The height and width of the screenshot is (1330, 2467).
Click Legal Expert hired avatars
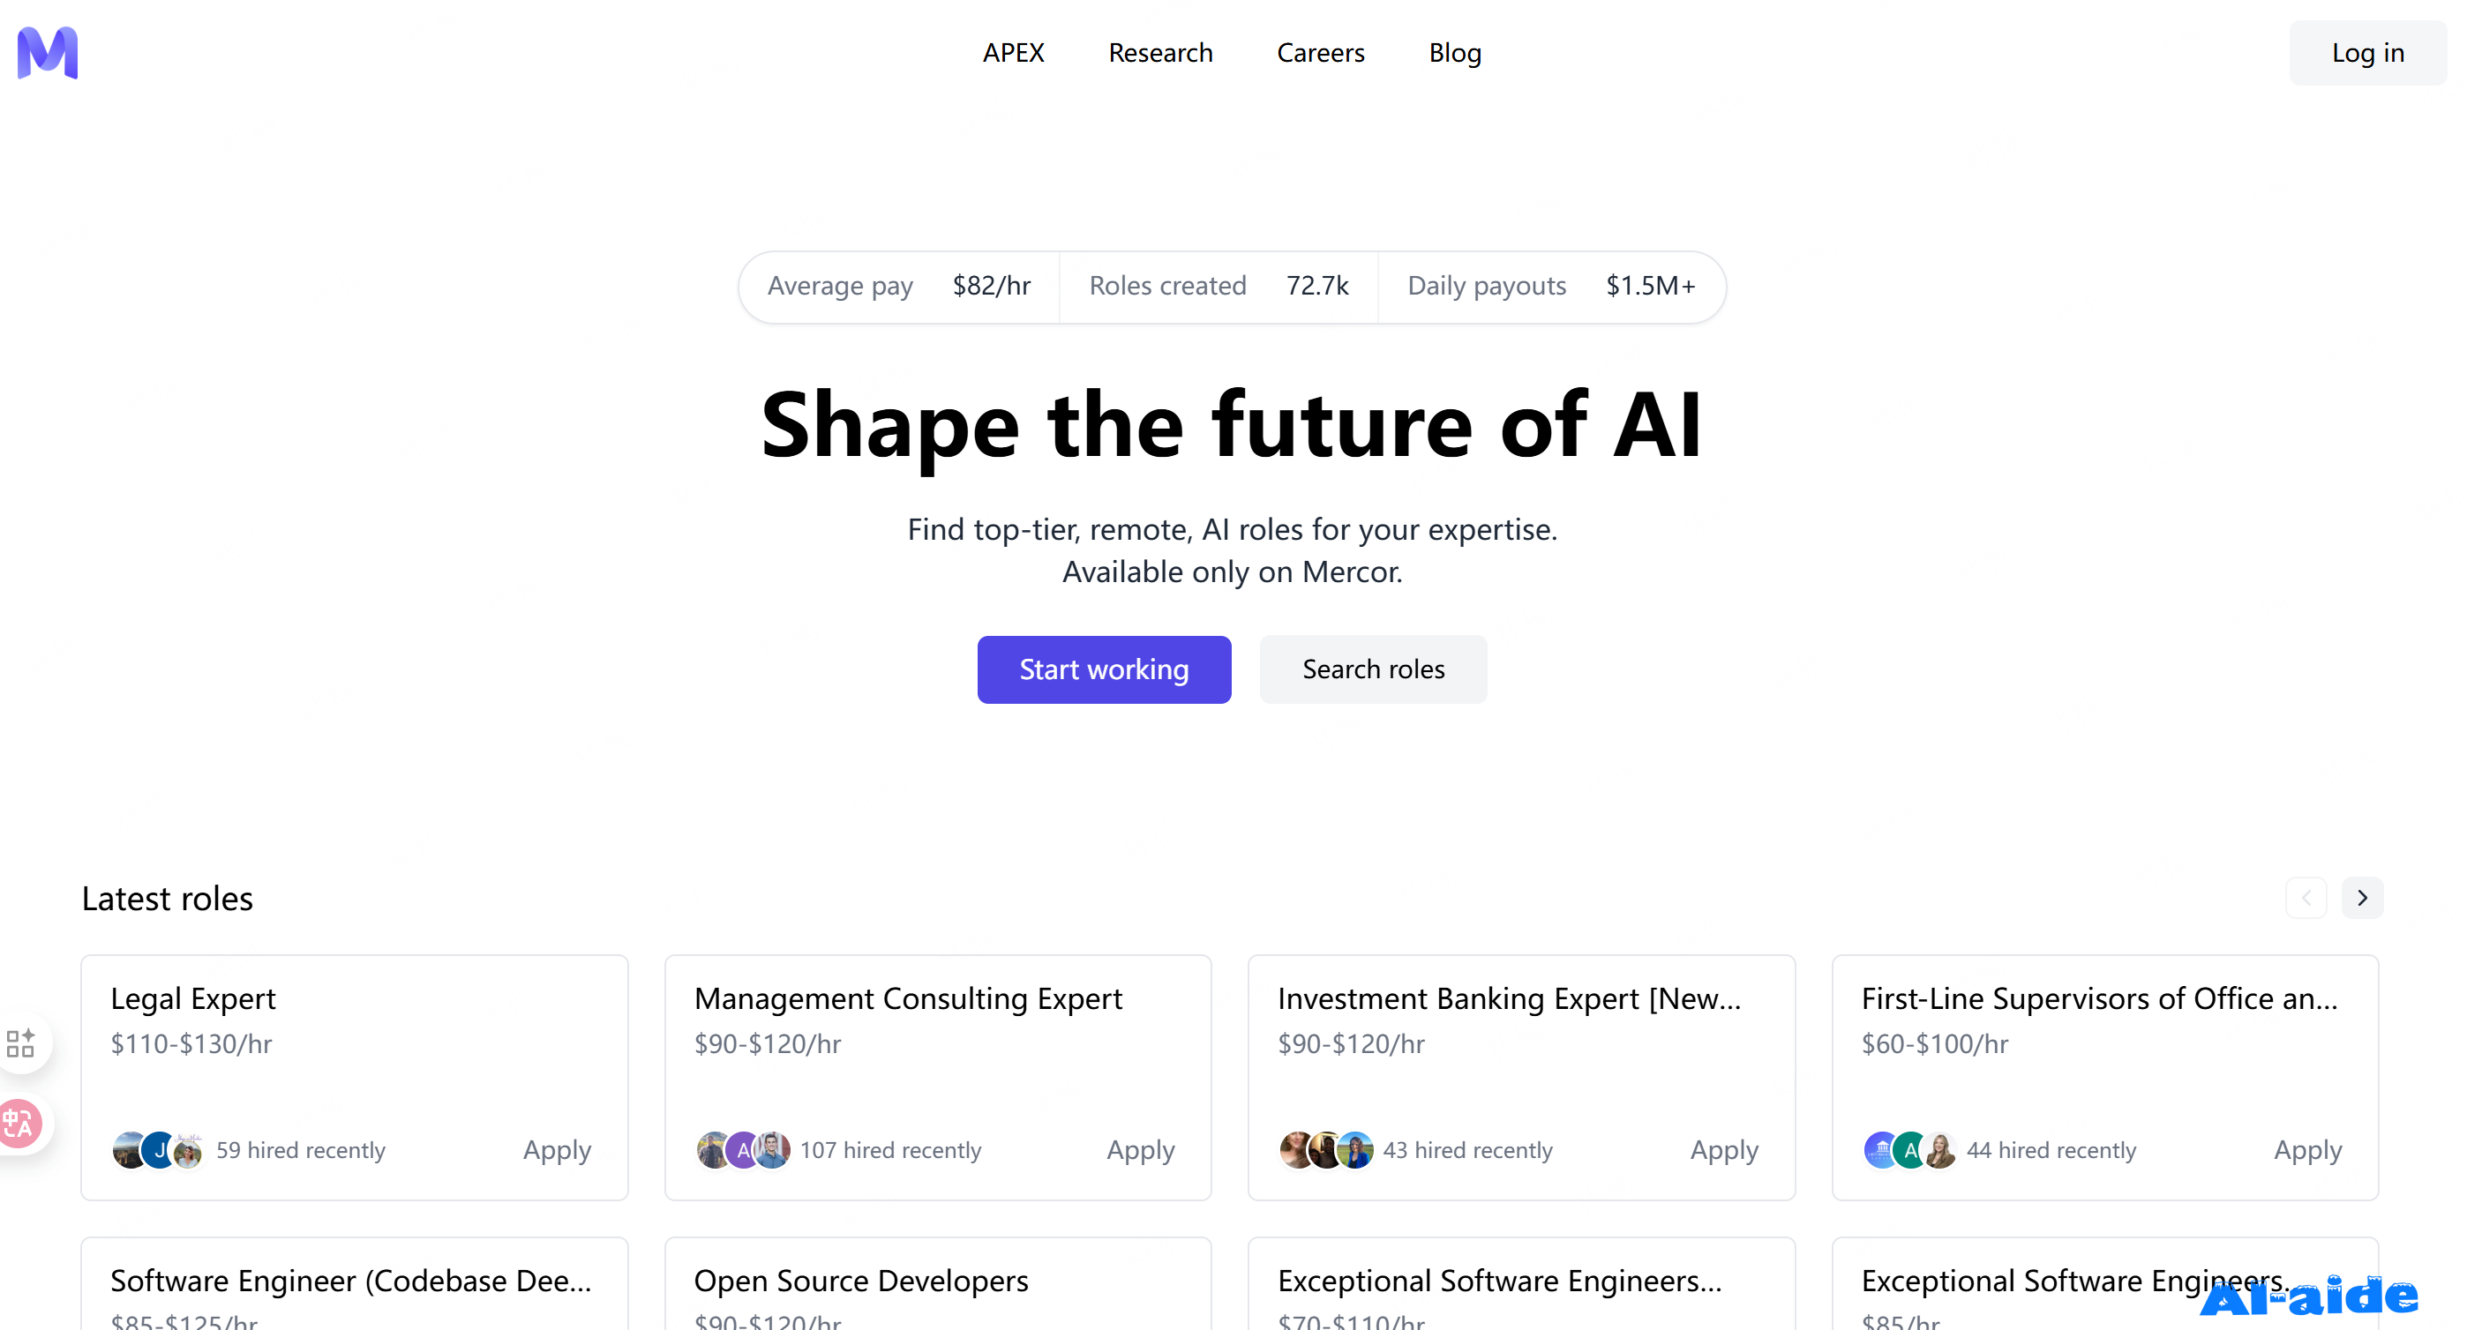158,1150
